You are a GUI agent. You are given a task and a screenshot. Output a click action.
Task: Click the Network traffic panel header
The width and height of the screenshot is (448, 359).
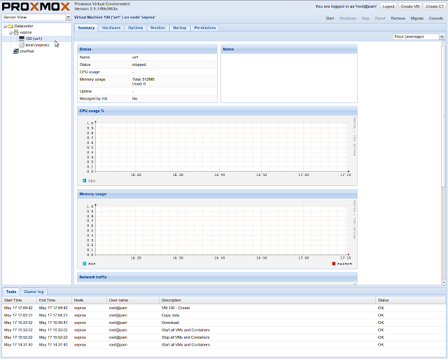[217, 277]
